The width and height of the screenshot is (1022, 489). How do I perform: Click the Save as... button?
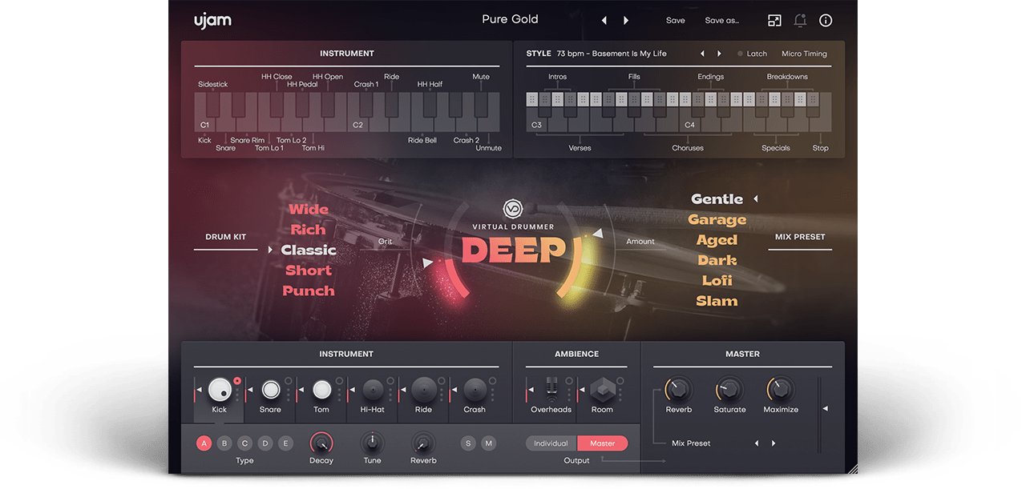[721, 21]
